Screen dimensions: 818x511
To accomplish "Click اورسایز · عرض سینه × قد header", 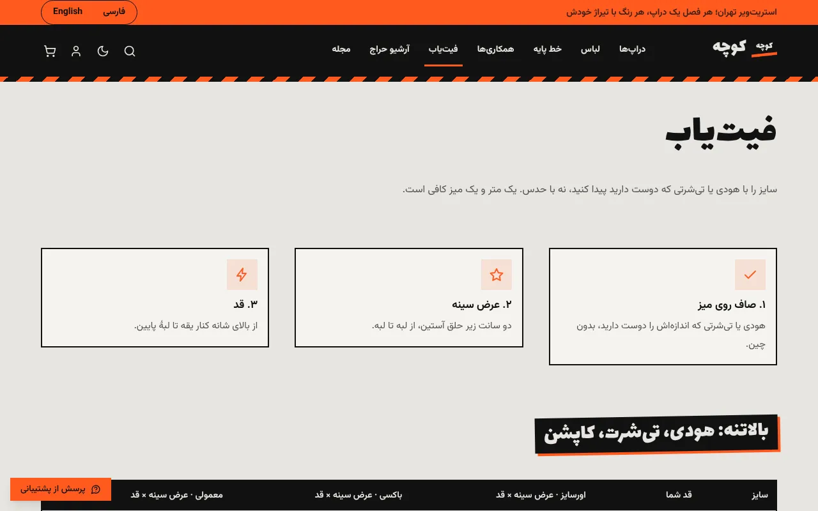I will (x=541, y=495).
